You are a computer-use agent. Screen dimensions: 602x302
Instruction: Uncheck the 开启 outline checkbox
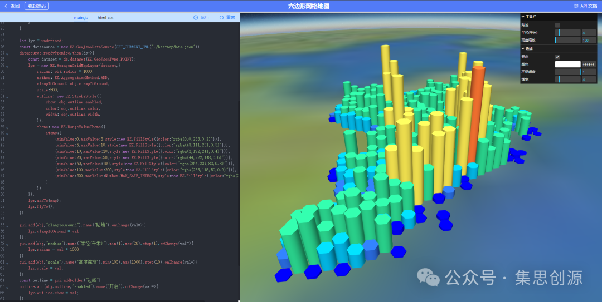(557, 57)
